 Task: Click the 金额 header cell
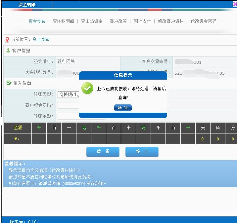pyautogui.click(x=18, y=128)
